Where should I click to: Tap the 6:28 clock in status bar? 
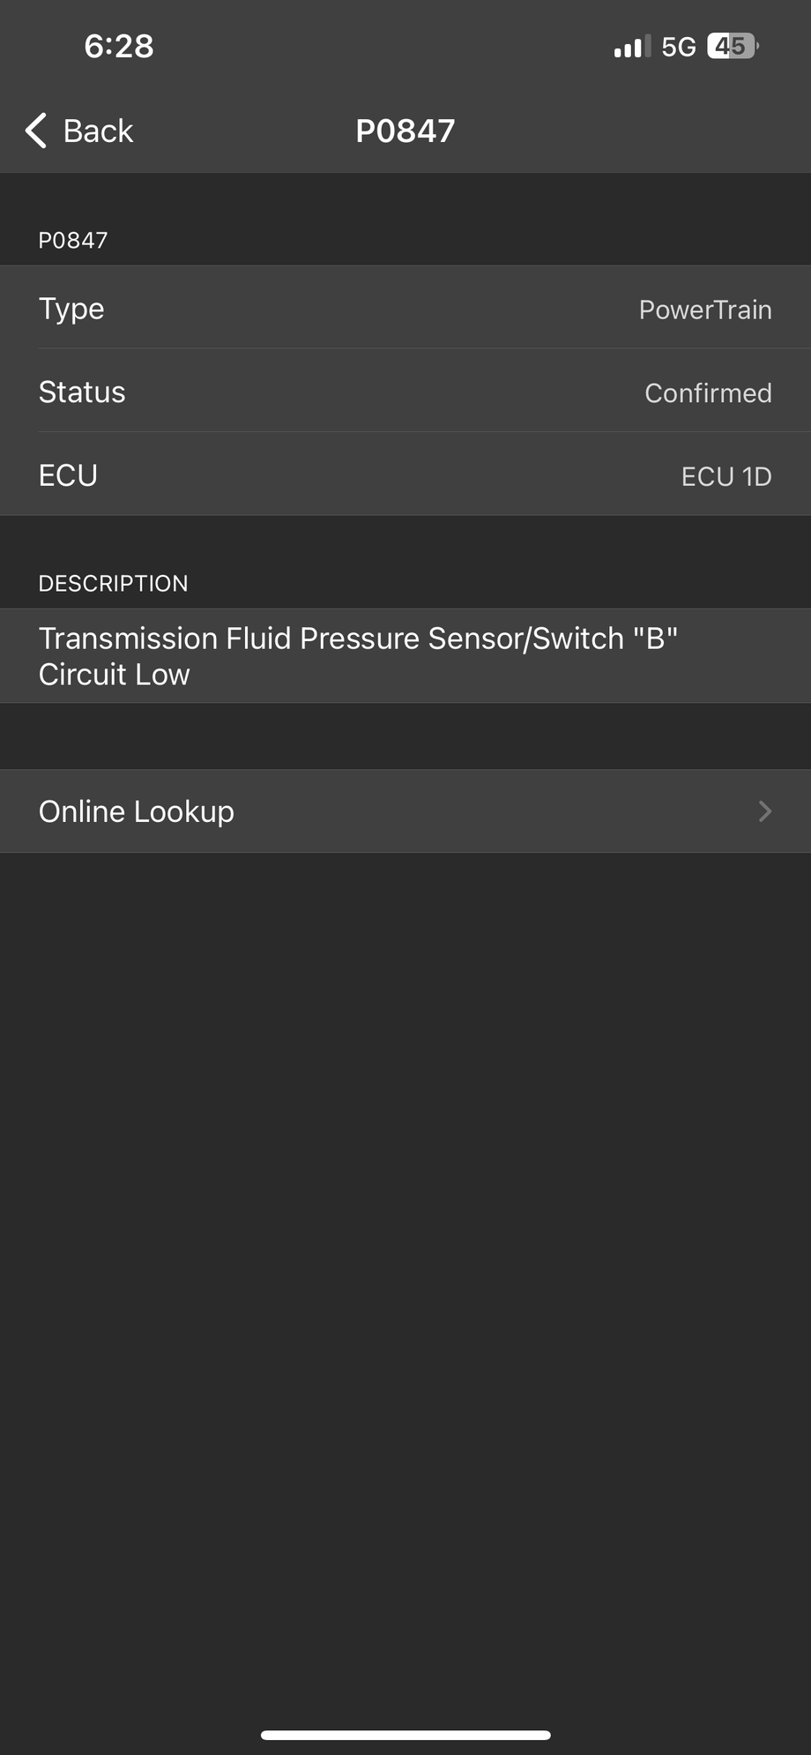[119, 46]
